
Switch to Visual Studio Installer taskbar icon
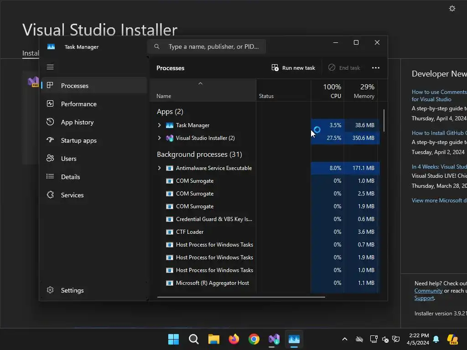pos(274,339)
